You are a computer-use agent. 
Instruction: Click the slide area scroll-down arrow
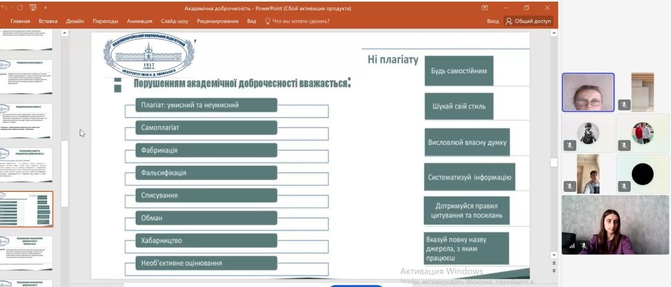tap(554, 254)
